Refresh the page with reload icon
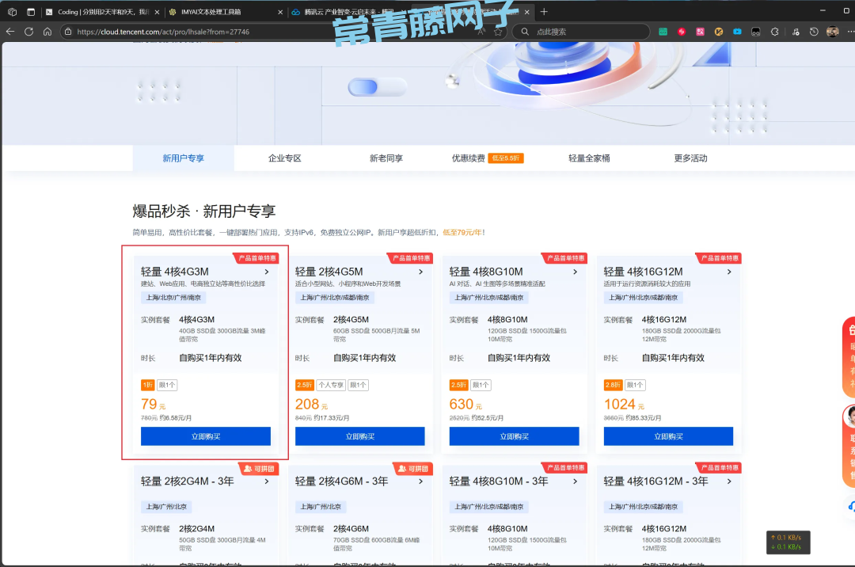This screenshot has height=567, width=855. (28, 32)
